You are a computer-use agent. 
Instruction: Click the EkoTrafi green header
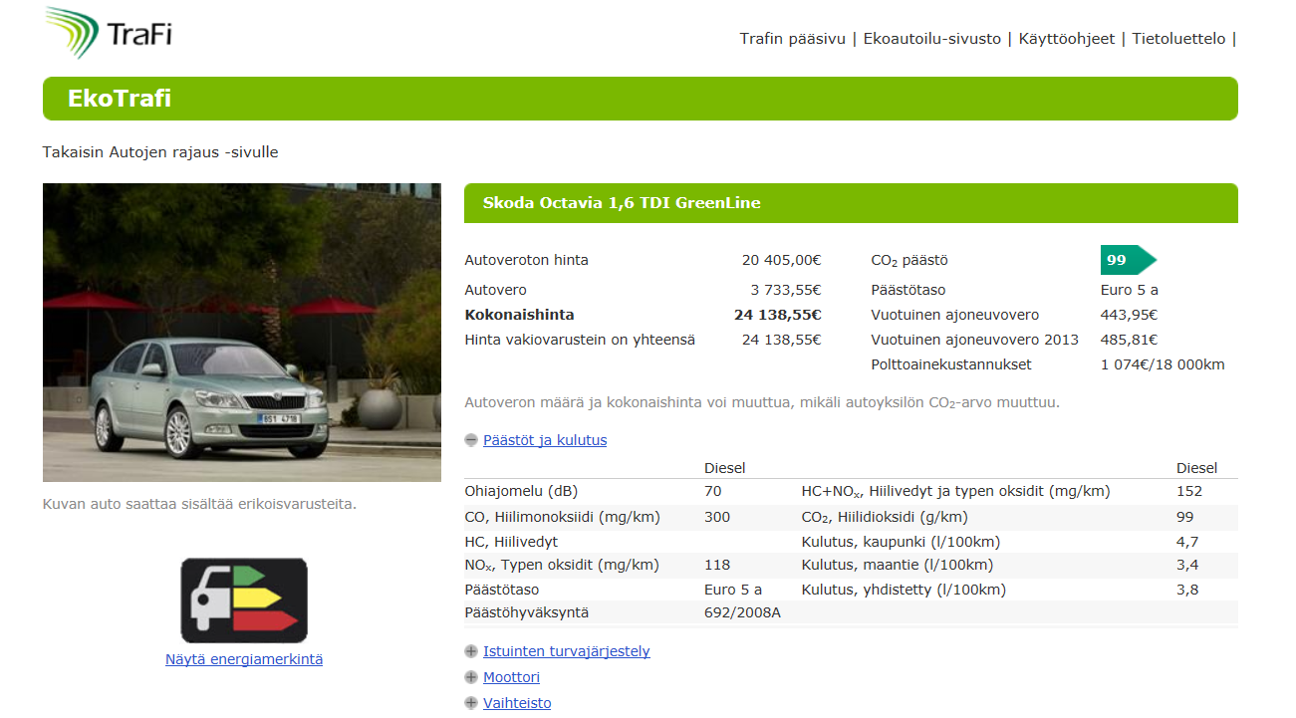point(641,99)
